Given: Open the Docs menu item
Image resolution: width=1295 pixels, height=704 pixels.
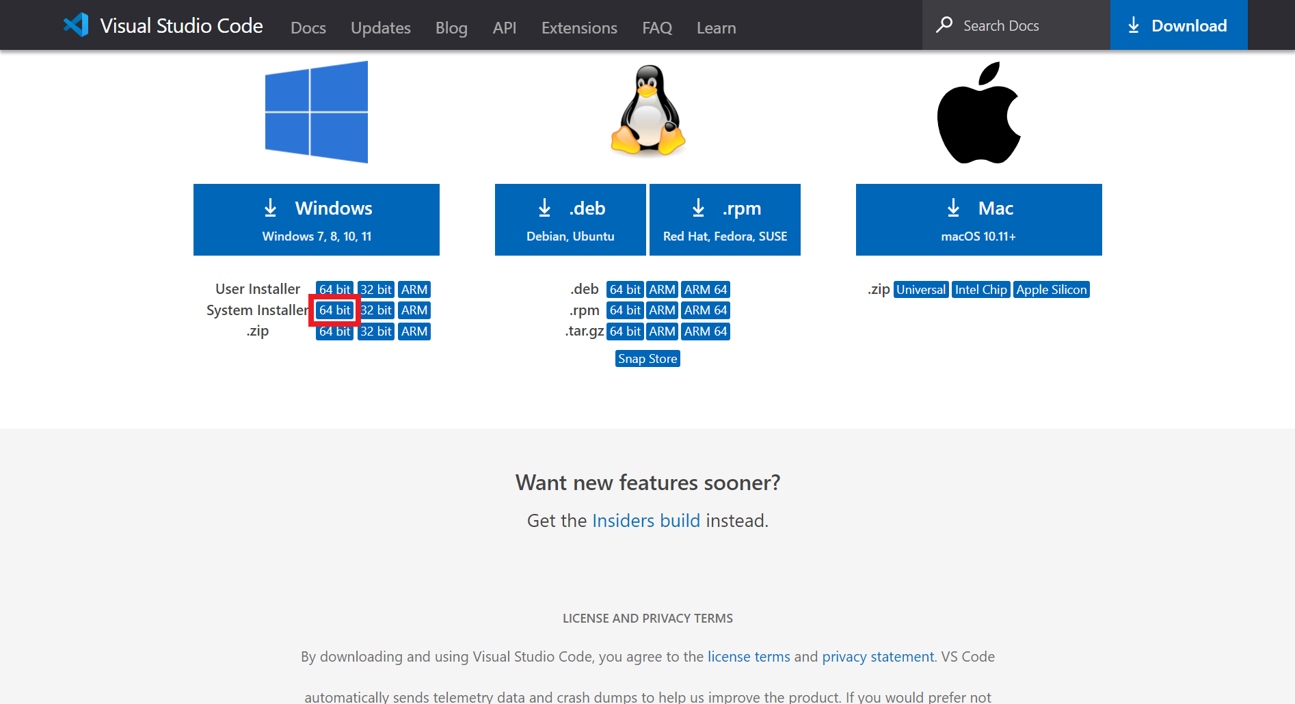Looking at the screenshot, I should point(308,28).
